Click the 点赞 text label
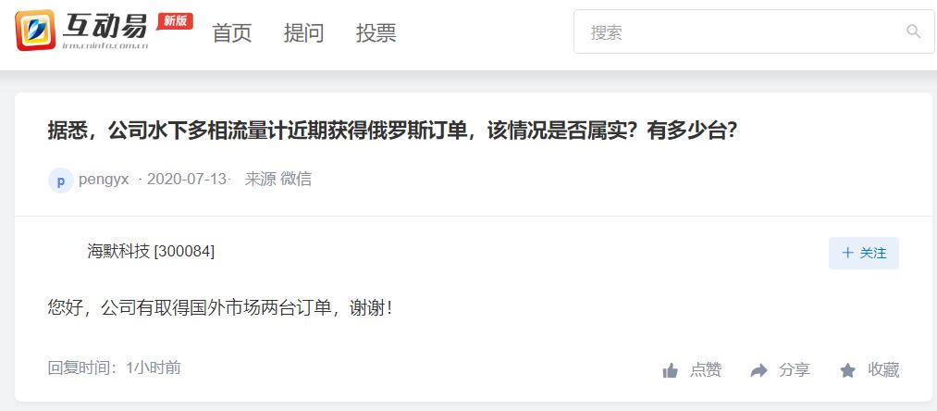The image size is (937, 411). (706, 370)
